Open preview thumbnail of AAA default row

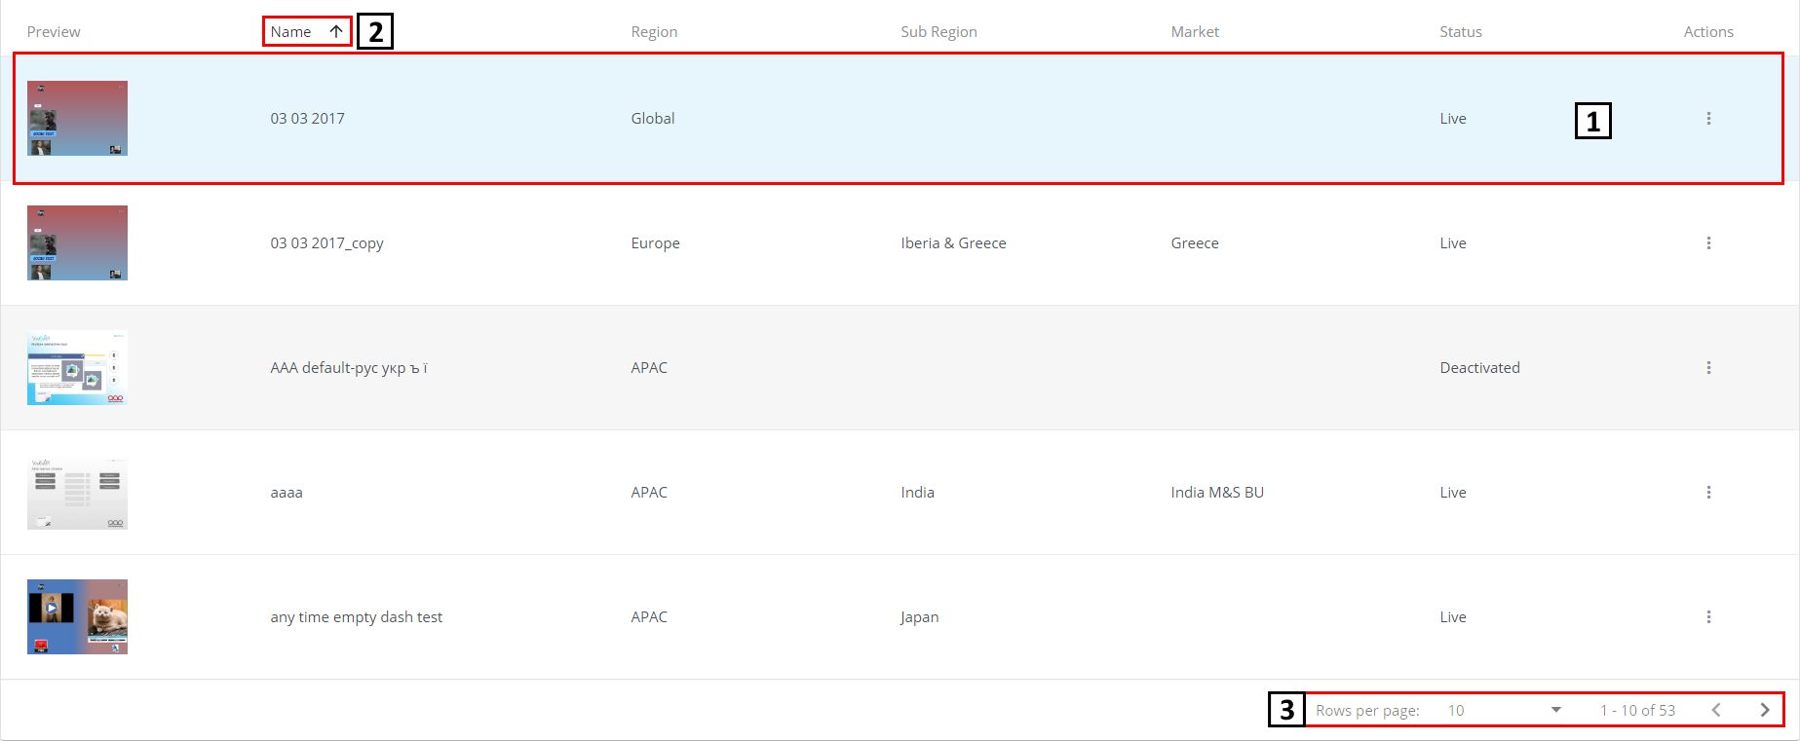point(77,367)
